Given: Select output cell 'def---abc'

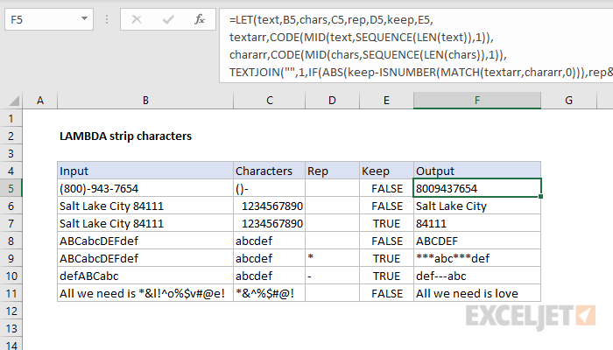Looking at the screenshot, I should 477,276.
